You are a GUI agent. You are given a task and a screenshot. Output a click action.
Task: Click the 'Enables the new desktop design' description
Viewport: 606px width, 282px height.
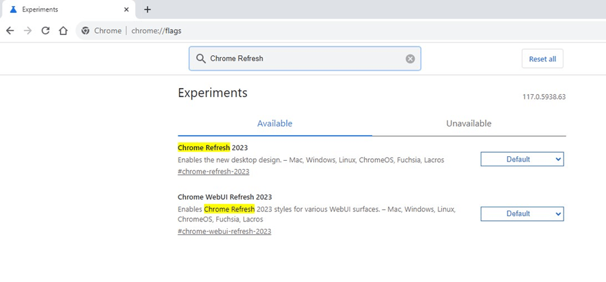coord(310,160)
